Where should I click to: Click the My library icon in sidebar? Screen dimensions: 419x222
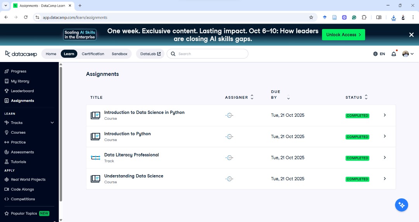coord(7,81)
